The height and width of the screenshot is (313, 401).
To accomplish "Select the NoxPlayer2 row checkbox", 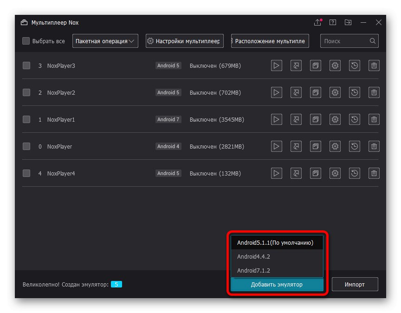I will [x=26, y=92].
